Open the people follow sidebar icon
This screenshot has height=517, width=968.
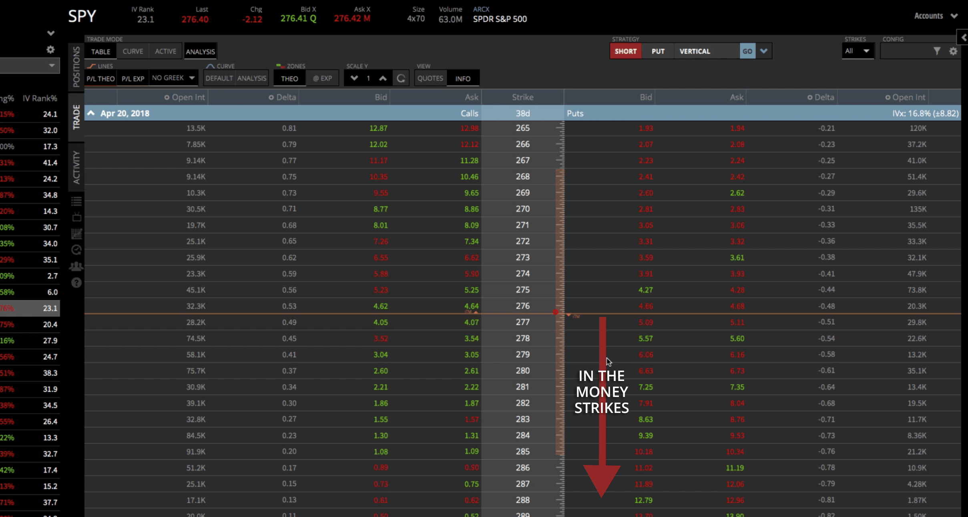point(76,266)
